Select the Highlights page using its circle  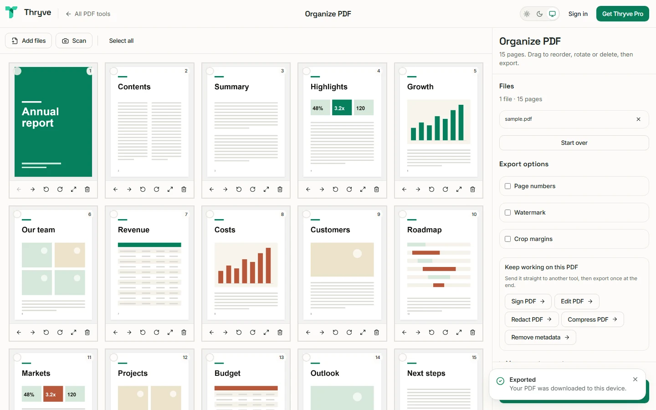coord(307,71)
